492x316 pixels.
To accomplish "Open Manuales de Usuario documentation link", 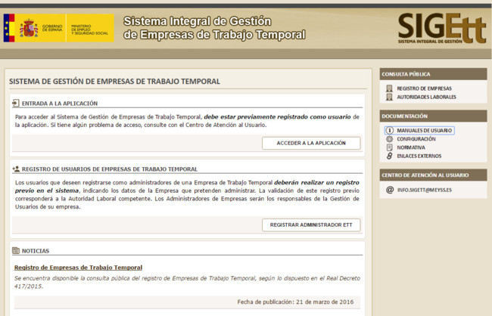I will (x=425, y=131).
